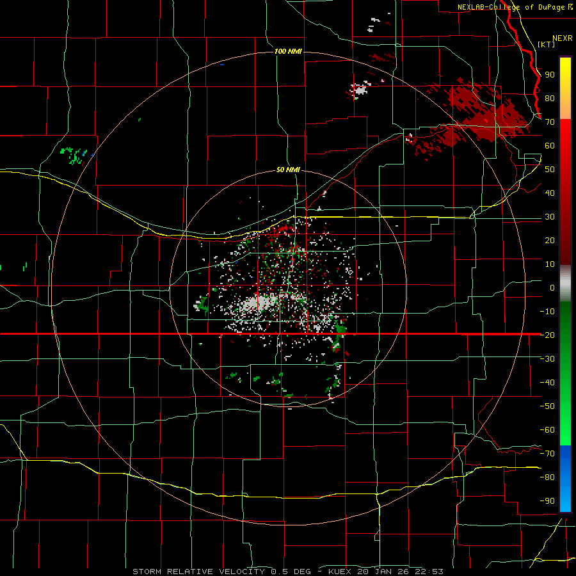This screenshot has height=576, width=576.
Task: Click the -50 value on the scale
Action: pyautogui.click(x=547, y=406)
